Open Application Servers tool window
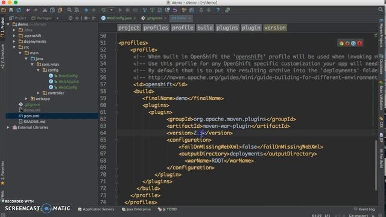386x217 pixels. [96, 209]
